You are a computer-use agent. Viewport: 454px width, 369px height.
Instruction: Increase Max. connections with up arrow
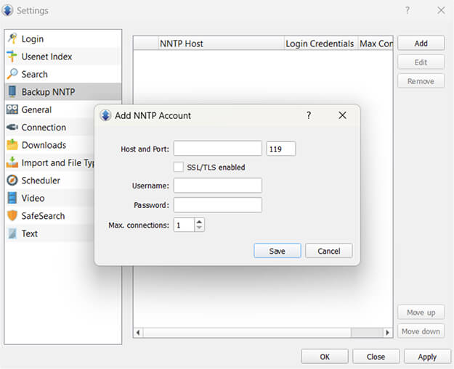200,222
